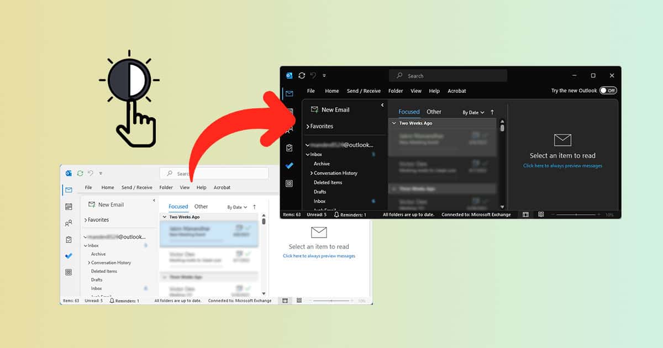The image size is (663, 348).
Task: Click the always preview messages link
Action: point(562,165)
